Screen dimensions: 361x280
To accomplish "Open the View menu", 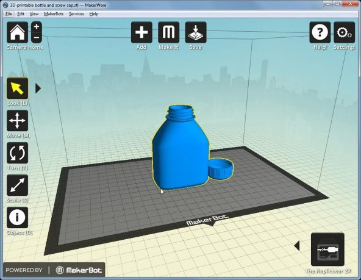I will tap(34, 14).
